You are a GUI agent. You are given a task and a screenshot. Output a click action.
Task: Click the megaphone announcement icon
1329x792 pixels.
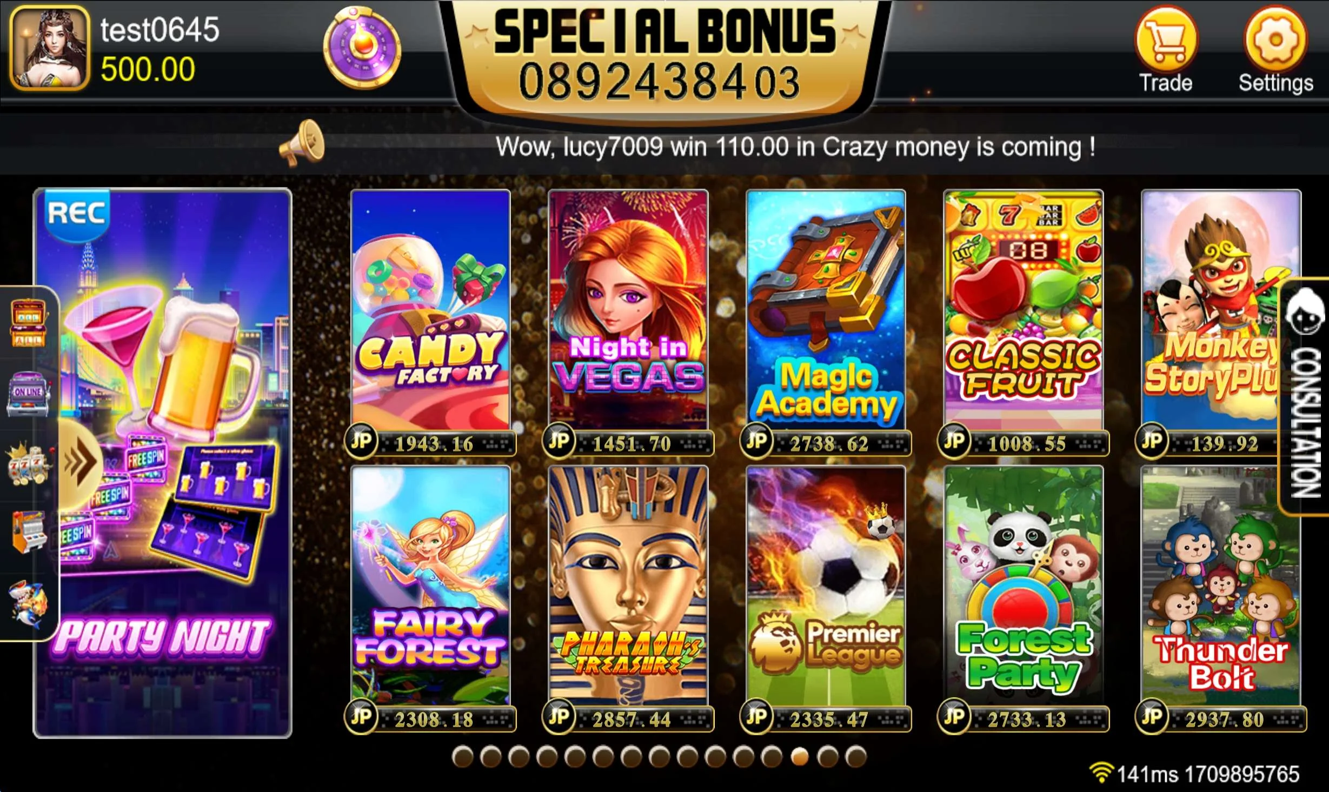pyautogui.click(x=302, y=144)
